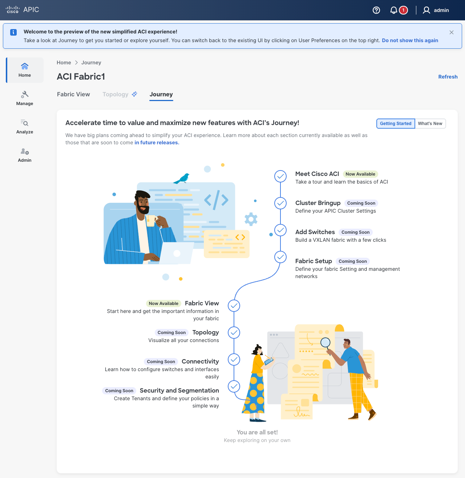Click the Meet Cisco ACI checkmark step
465x478 pixels.
(280, 176)
